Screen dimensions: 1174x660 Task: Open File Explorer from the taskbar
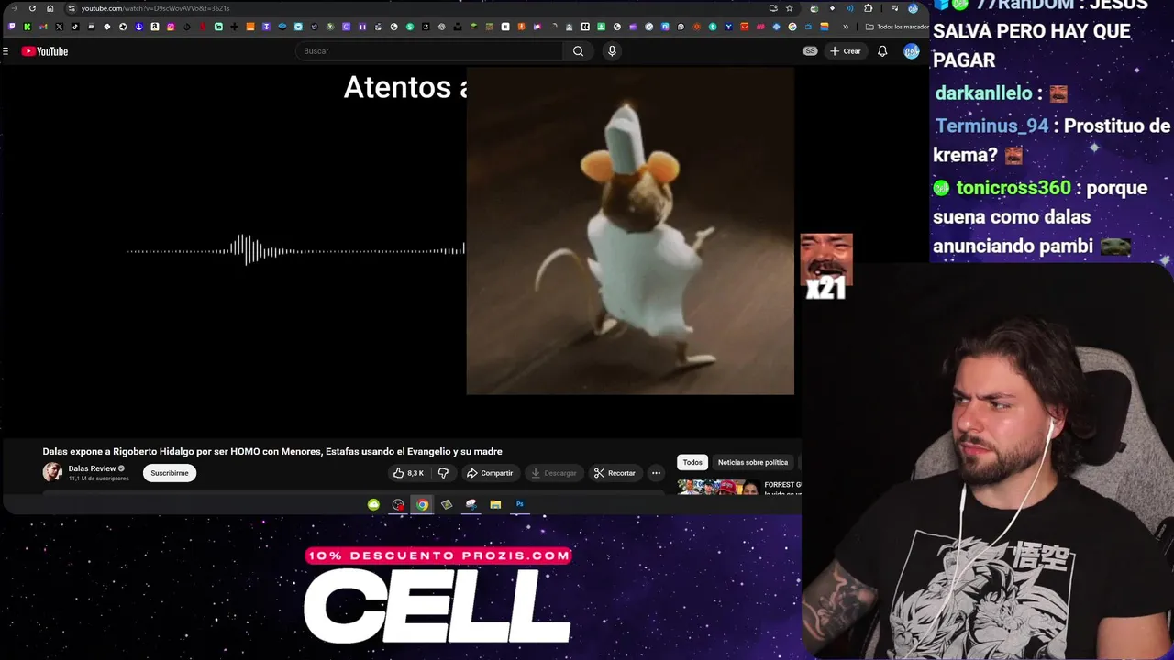(495, 504)
